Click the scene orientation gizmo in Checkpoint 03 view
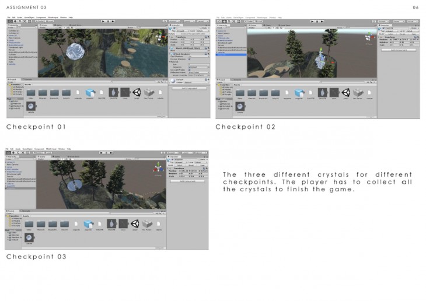Image resolution: width=426 pixels, height=301 pixels. pyautogui.click(x=156, y=169)
